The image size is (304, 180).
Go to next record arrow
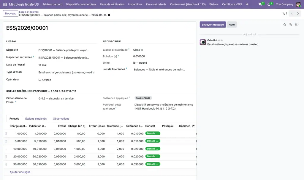point(298,14)
